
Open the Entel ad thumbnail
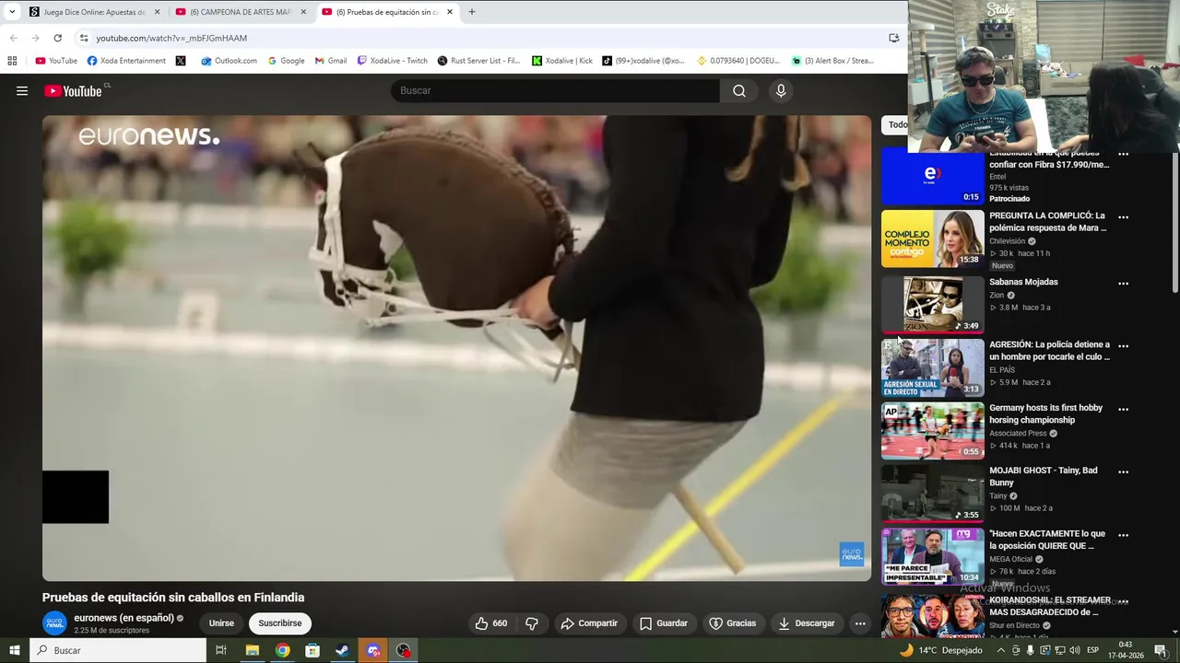click(x=932, y=176)
